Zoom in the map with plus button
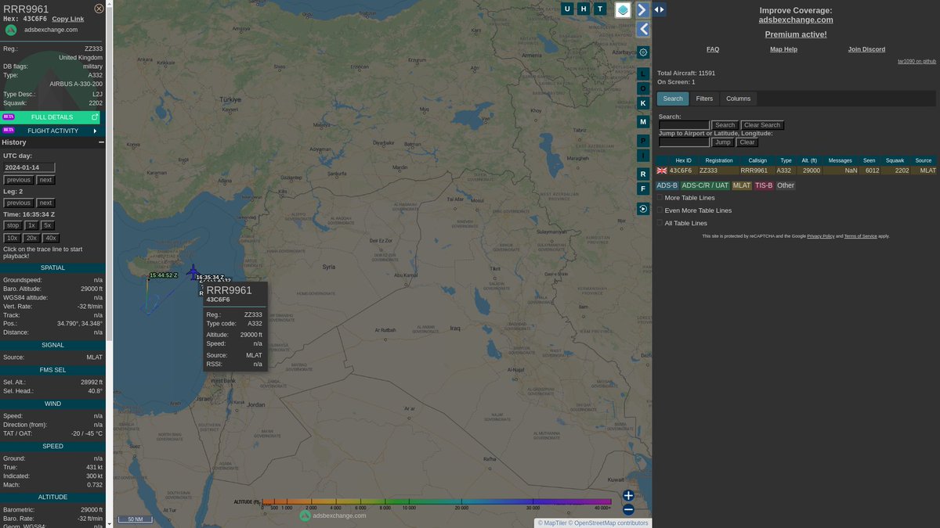The width and height of the screenshot is (940, 528). tap(628, 495)
